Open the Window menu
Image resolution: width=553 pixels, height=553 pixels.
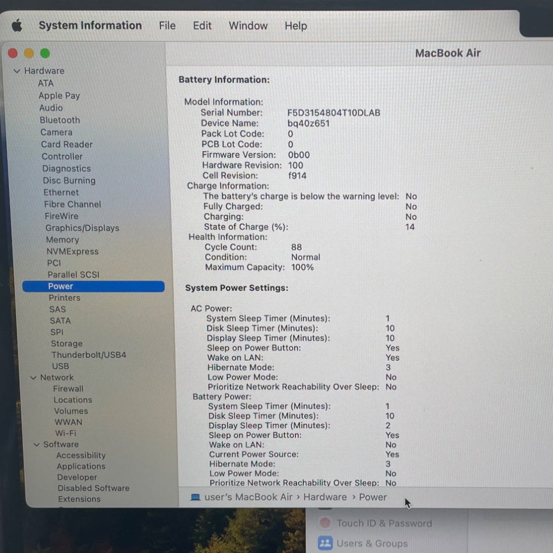248,26
